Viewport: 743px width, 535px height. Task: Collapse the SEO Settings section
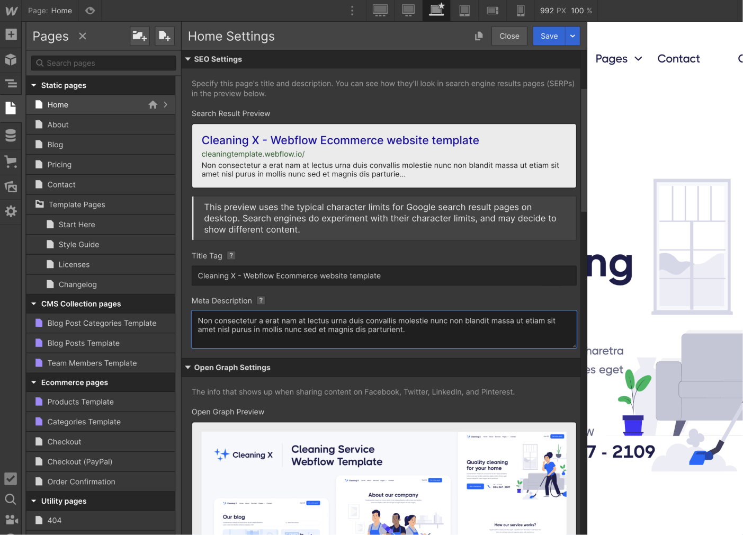188,59
